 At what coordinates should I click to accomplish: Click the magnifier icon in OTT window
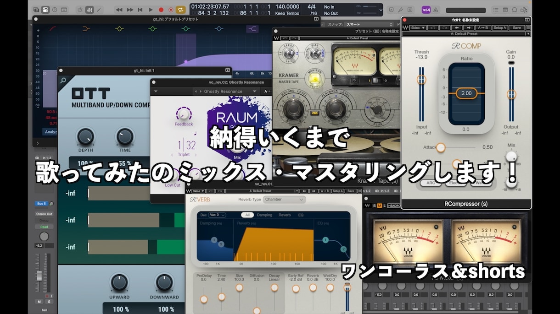pyautogui.click(x=63, y=81)
